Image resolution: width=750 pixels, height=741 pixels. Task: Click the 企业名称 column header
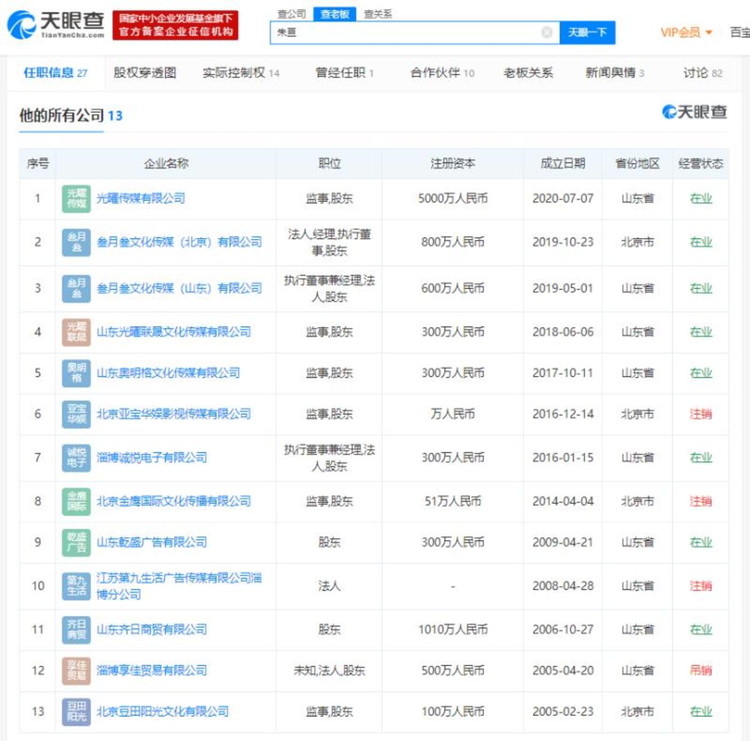click(x=166, y=164)
